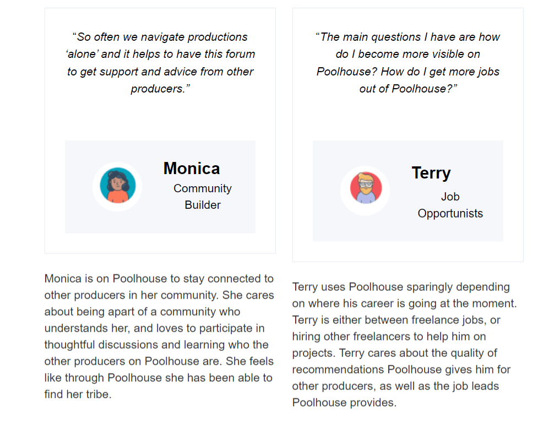Click the paragraph starting 'Terry uses Poolhouse sparingly'
Image resolution: width=560 pixels, height=433 pixels.
pyautogui.click(x=405, y=344)
